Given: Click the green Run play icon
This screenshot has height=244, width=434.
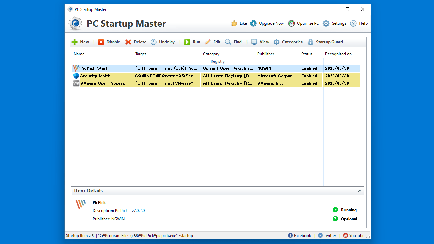Looking at the screenshot, I should 187,42.
